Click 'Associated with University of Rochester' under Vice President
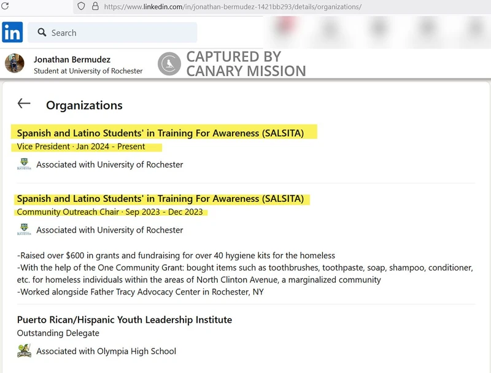 [x=110, y=164]
